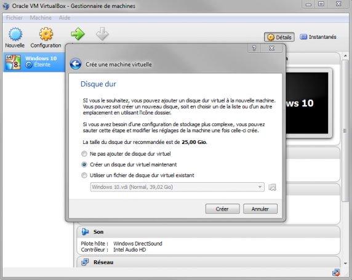The width and height of the screenshot is (352, 280).
Task: Close the wizard dialog with X
Action: (x=271, y=48)
